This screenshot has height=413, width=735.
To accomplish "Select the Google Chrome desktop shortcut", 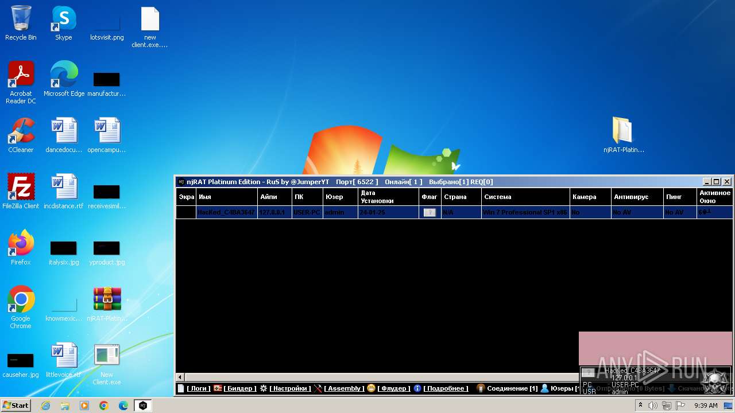I will pos(21,307).
